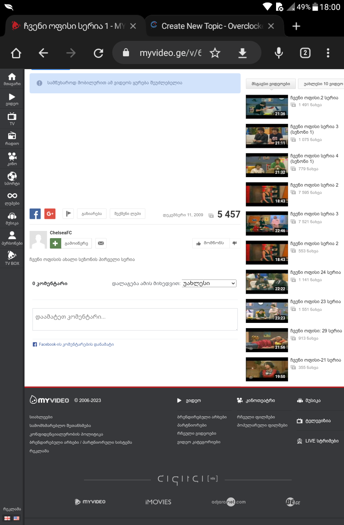The width and height of the screenshot is (344, 525).
Task: Dislike the video with thumbs-down icon
Action: (235, 243)
